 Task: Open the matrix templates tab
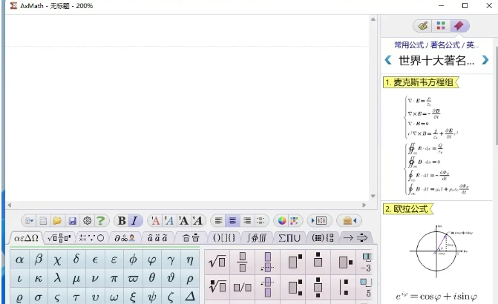[x=323, y=238]
